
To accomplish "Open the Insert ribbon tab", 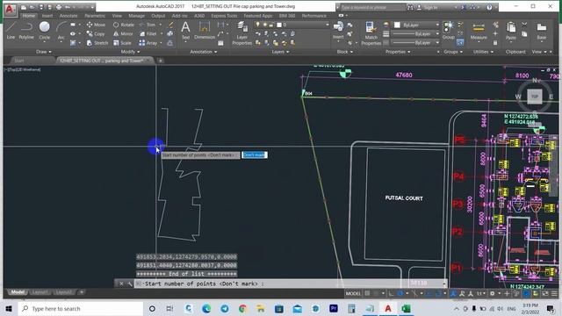I will [47, 16].
